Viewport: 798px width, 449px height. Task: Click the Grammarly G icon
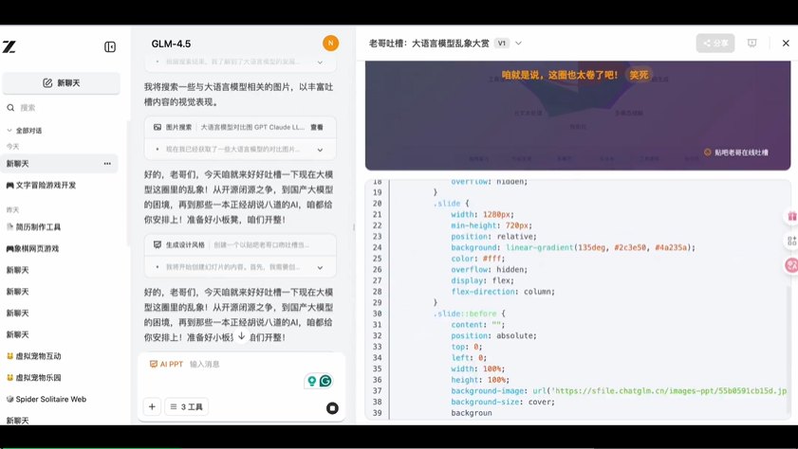325,381
